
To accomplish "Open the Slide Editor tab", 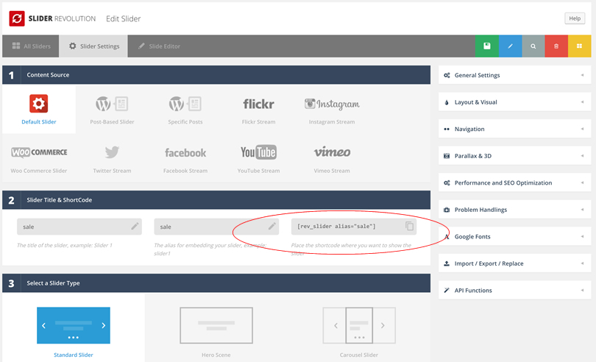I will 159,46.
